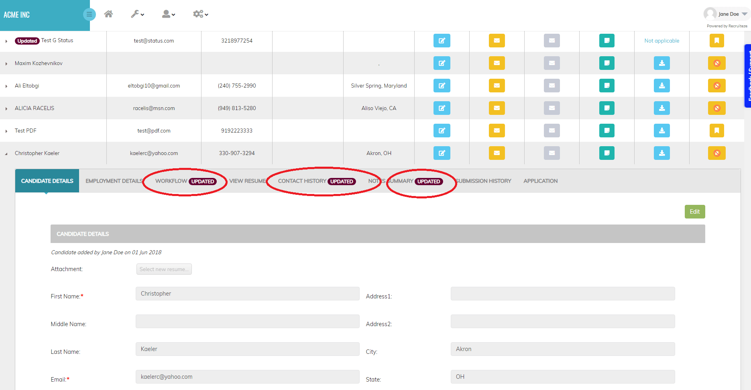The height and width of the screenshot is (390, 751).
Task: Bookmark the Test PDF candidate row
Action: click(717, 131)
